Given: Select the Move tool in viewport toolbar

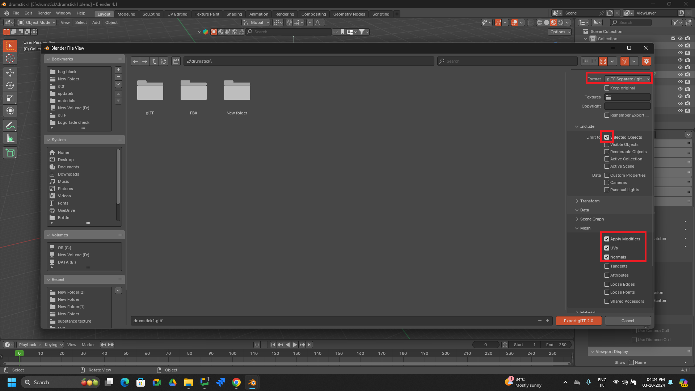Looking at the screenshot, I should click(10, 72).
